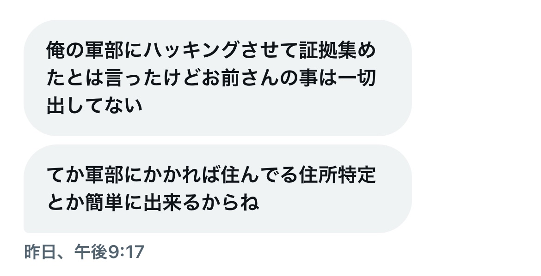
Task: Click the word 住所特定 in second message
Action: (x=338, y=175)
